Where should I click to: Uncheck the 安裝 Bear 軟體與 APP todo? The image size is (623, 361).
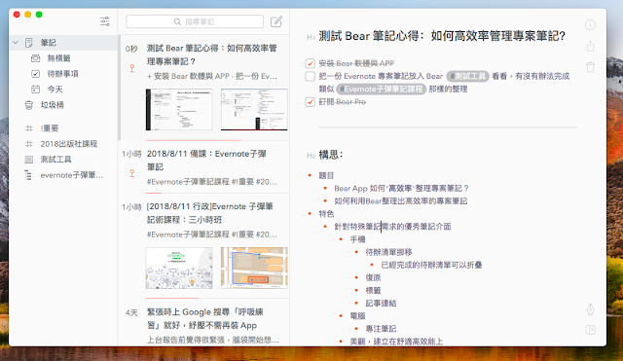(310, 63)
